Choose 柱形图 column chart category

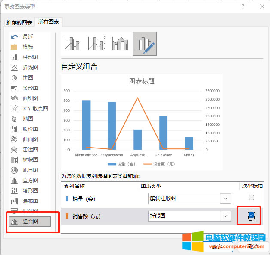point(30,57)
